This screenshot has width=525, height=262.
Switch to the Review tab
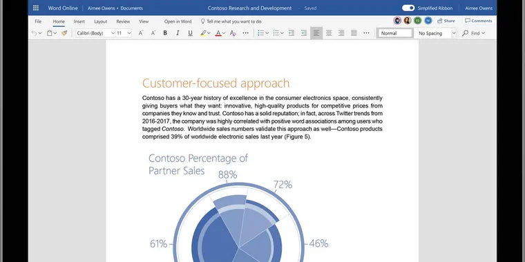pyautogui.click(x=123, y=21)
